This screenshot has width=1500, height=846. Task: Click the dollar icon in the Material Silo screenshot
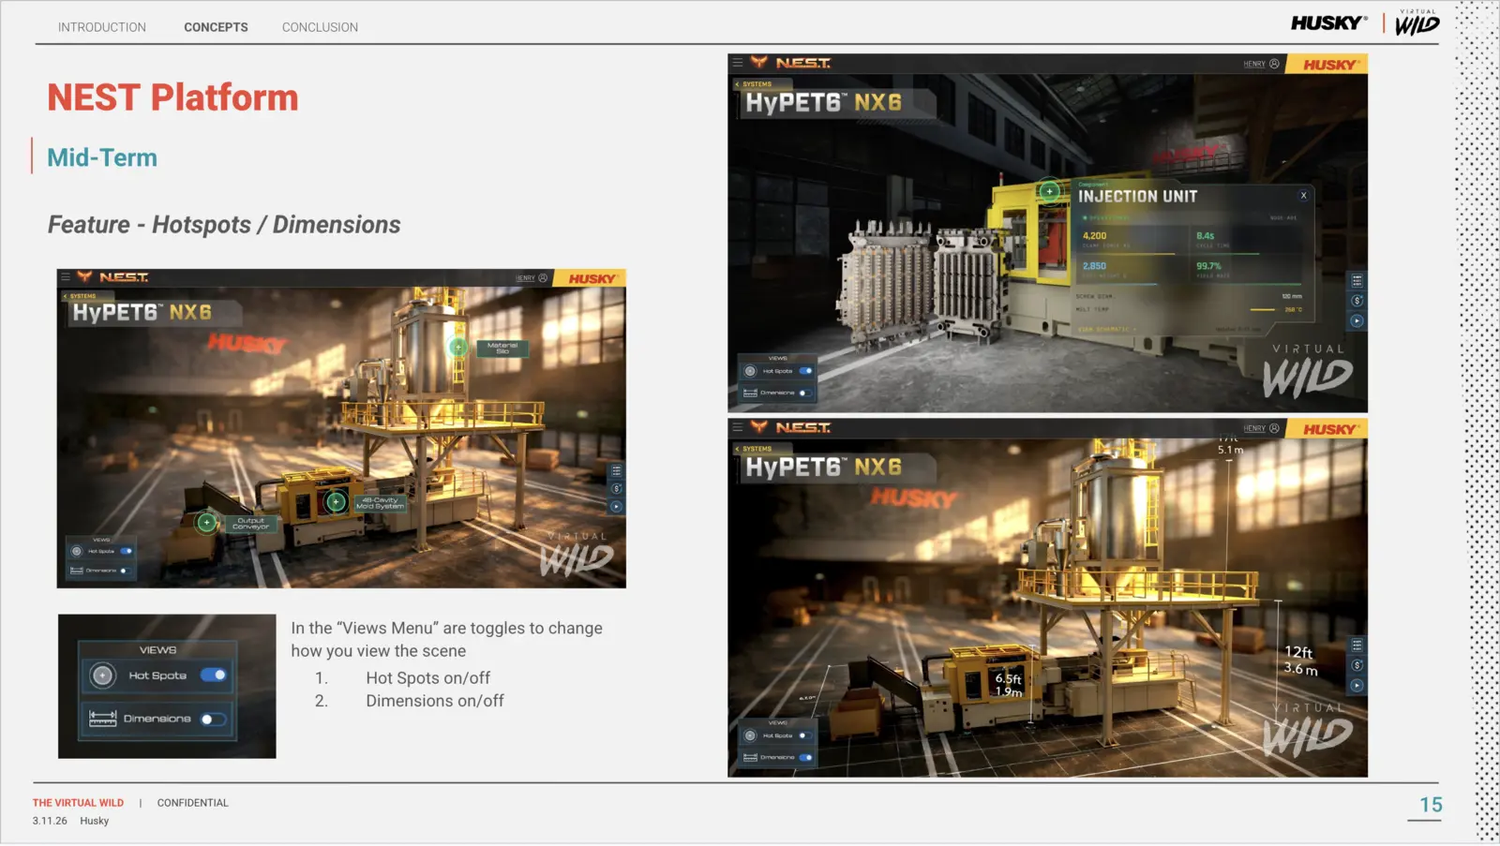coord(616,488)
